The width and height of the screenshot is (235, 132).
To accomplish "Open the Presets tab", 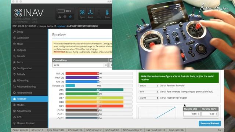I will (29, 56).
